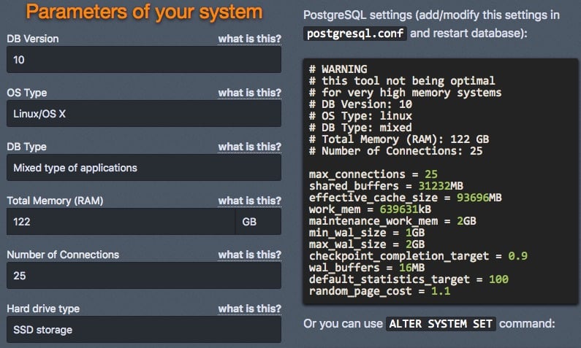This screenshot has height=348, width=581.
Task: Click "what is this?" beside DB Version
Action: 249,38
